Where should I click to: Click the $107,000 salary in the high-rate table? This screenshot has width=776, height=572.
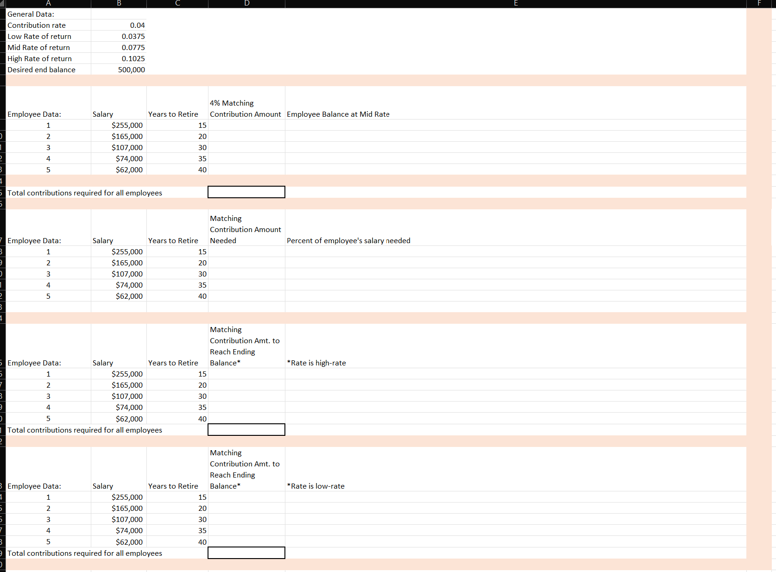tap(119, 396)
